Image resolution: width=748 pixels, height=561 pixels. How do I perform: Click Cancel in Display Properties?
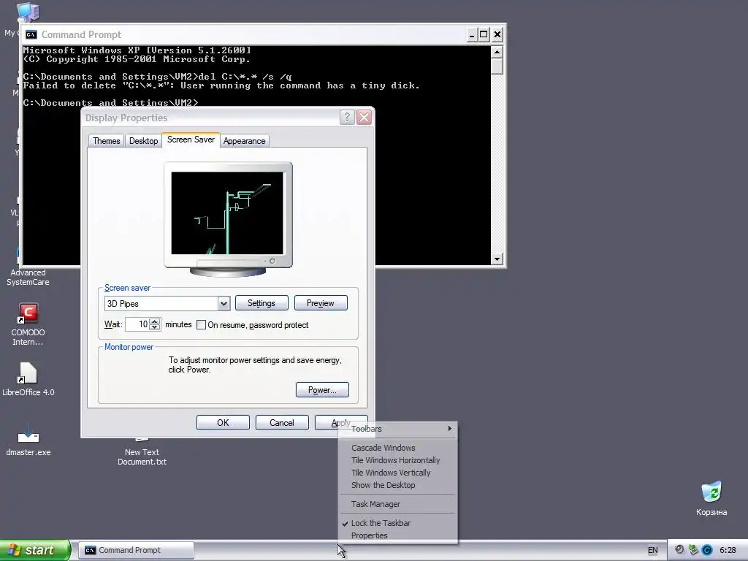[282, 423]
